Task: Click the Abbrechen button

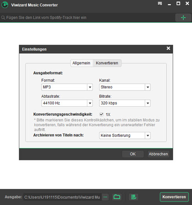Action: point(158,154)
